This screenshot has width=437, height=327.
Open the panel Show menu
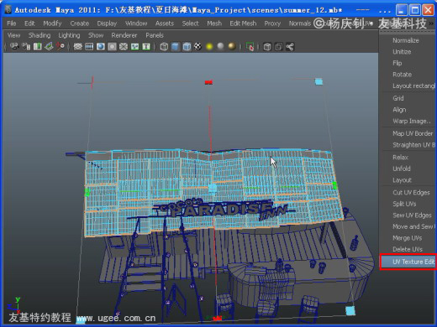(96, 35)
